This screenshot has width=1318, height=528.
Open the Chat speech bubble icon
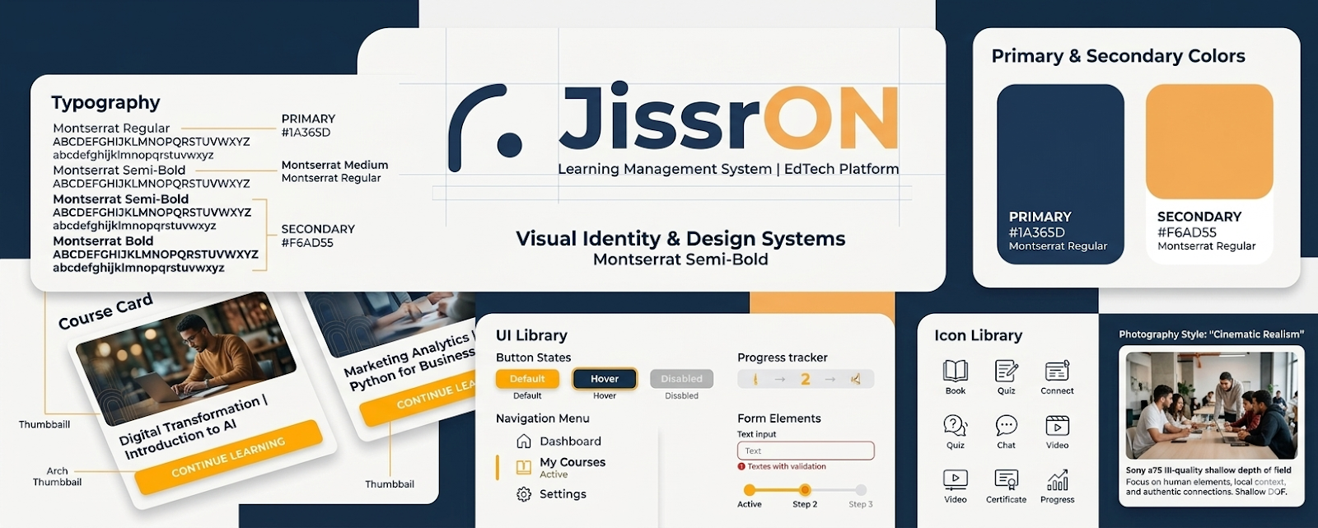point(1006,425)
